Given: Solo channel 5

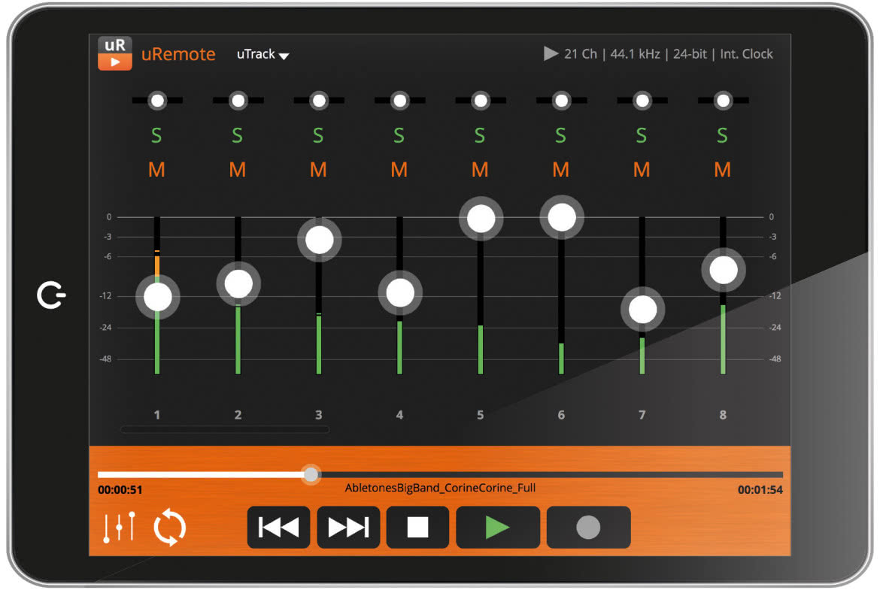Looking at the screenshot, I should click(x=480, y=135).
